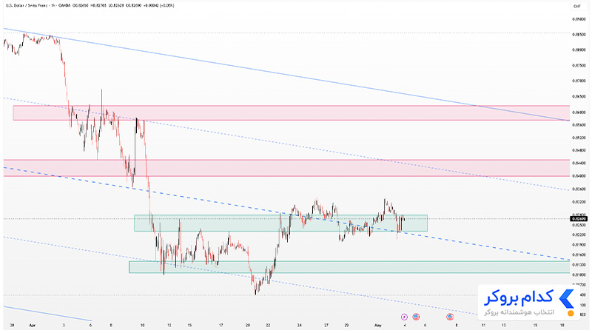
Task: Click the 0.85600 price axis label
Action: coord(579,125)
